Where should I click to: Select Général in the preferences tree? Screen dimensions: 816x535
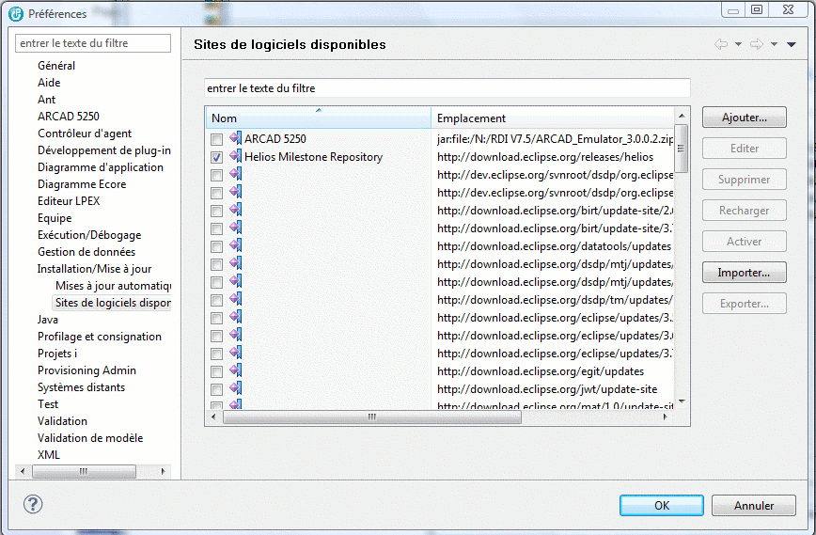pos(56,66)
